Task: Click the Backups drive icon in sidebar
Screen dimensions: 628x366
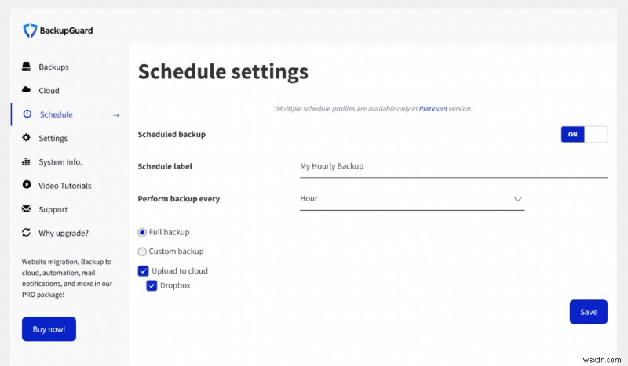Action: (x=27, y=67)
